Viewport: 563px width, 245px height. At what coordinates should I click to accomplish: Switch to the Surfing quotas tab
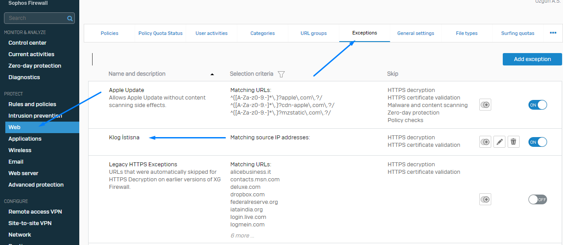(518, 33)
